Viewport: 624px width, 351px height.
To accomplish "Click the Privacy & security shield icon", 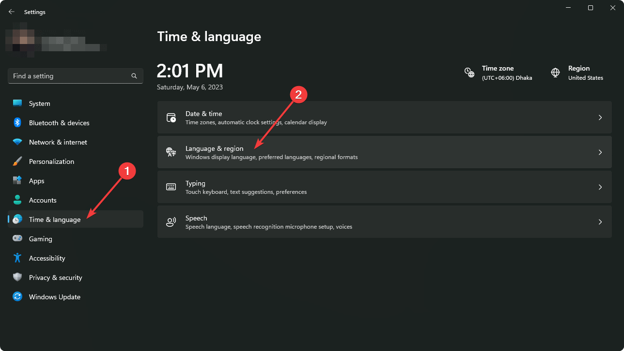I will coord(17,278).
